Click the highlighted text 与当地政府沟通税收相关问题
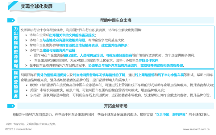The height and width of the screenshot is (135, 216). pyautogui.click(x=64, y=40)
